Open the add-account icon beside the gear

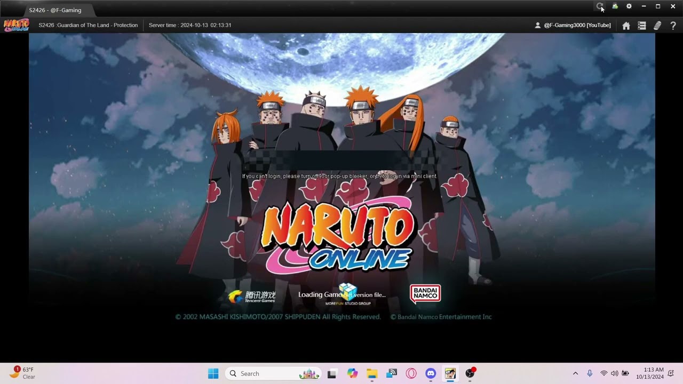pos(615,6)
